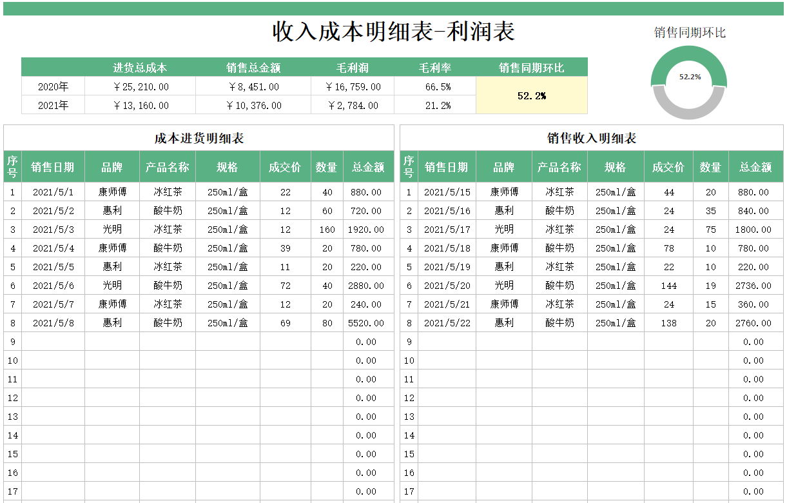
Task: Click the quantity cell 75
Action: point(711,230)
